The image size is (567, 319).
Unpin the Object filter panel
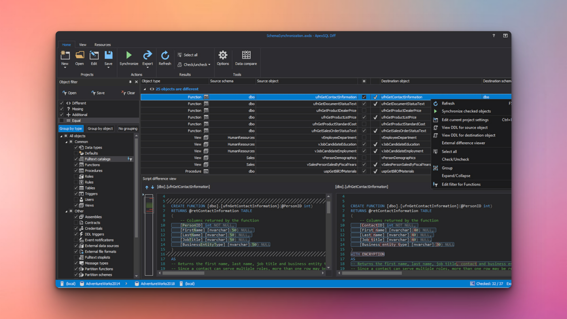pos(130,82)
